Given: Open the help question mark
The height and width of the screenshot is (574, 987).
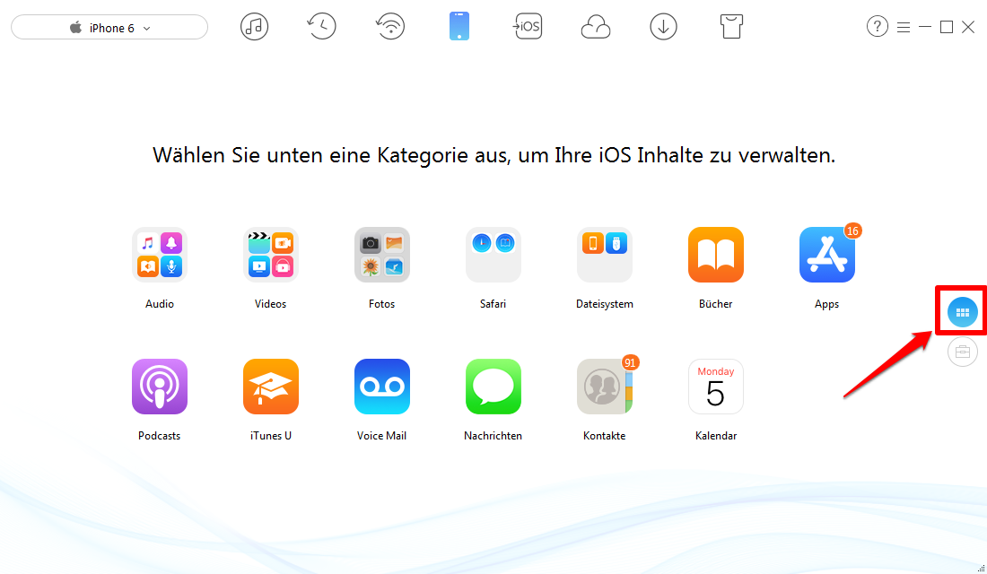Looking at the screenshot, I should click(x=878, y=26).
